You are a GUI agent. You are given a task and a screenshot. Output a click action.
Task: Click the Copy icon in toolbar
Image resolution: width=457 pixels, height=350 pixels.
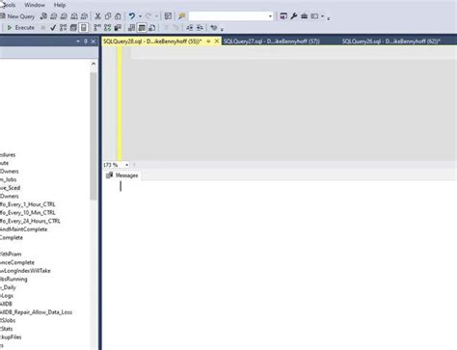(x=108, y=16)
